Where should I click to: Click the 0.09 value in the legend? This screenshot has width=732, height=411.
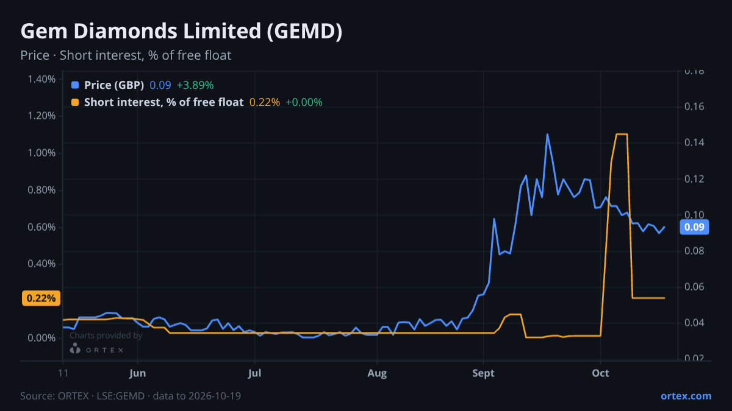(160, 85)
